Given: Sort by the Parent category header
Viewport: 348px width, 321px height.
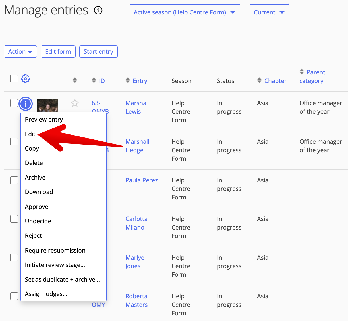Looking at the screenshot, I should tap(312, 77).
